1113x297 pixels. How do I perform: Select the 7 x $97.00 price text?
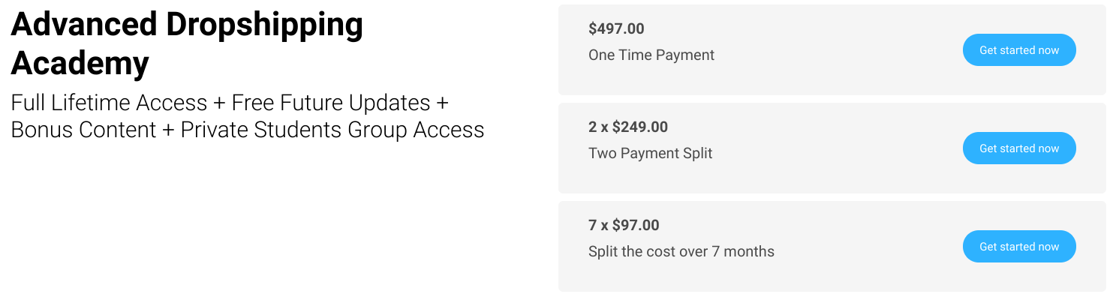coord(624,226)
